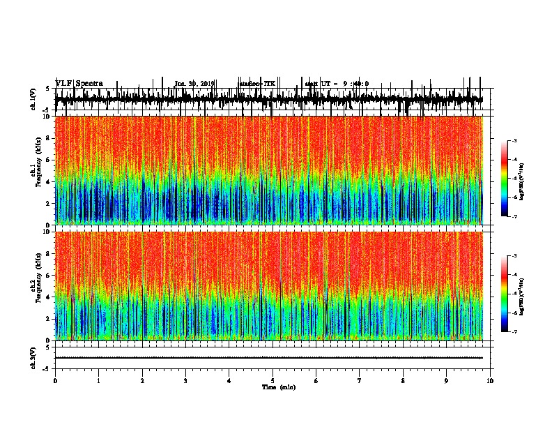The image size is (552, 427).
Task: Click the '-7' label on ch.1 colorbar
Action: (514, 216)
